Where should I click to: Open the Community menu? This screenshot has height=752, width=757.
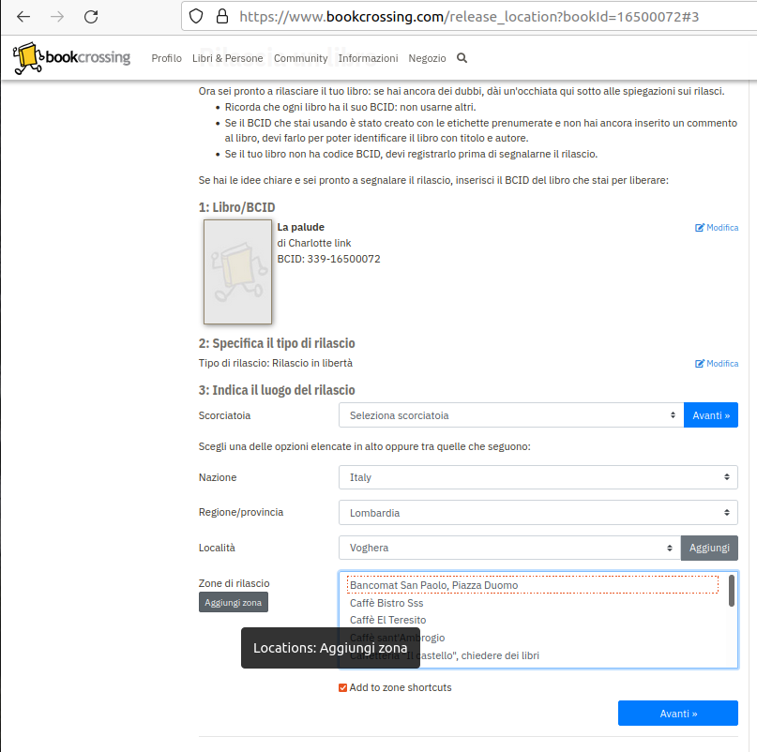click(300, 58)
